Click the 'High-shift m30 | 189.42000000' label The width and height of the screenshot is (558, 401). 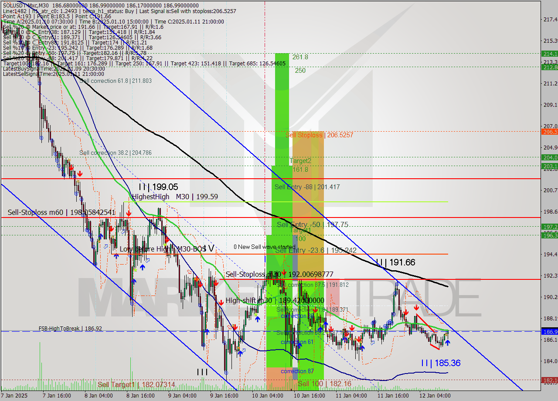[x=275, y=301]
